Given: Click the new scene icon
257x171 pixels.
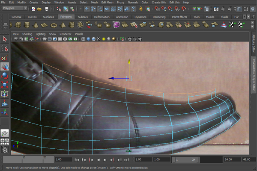Looking at the screenshot, I should pos(33,9).
